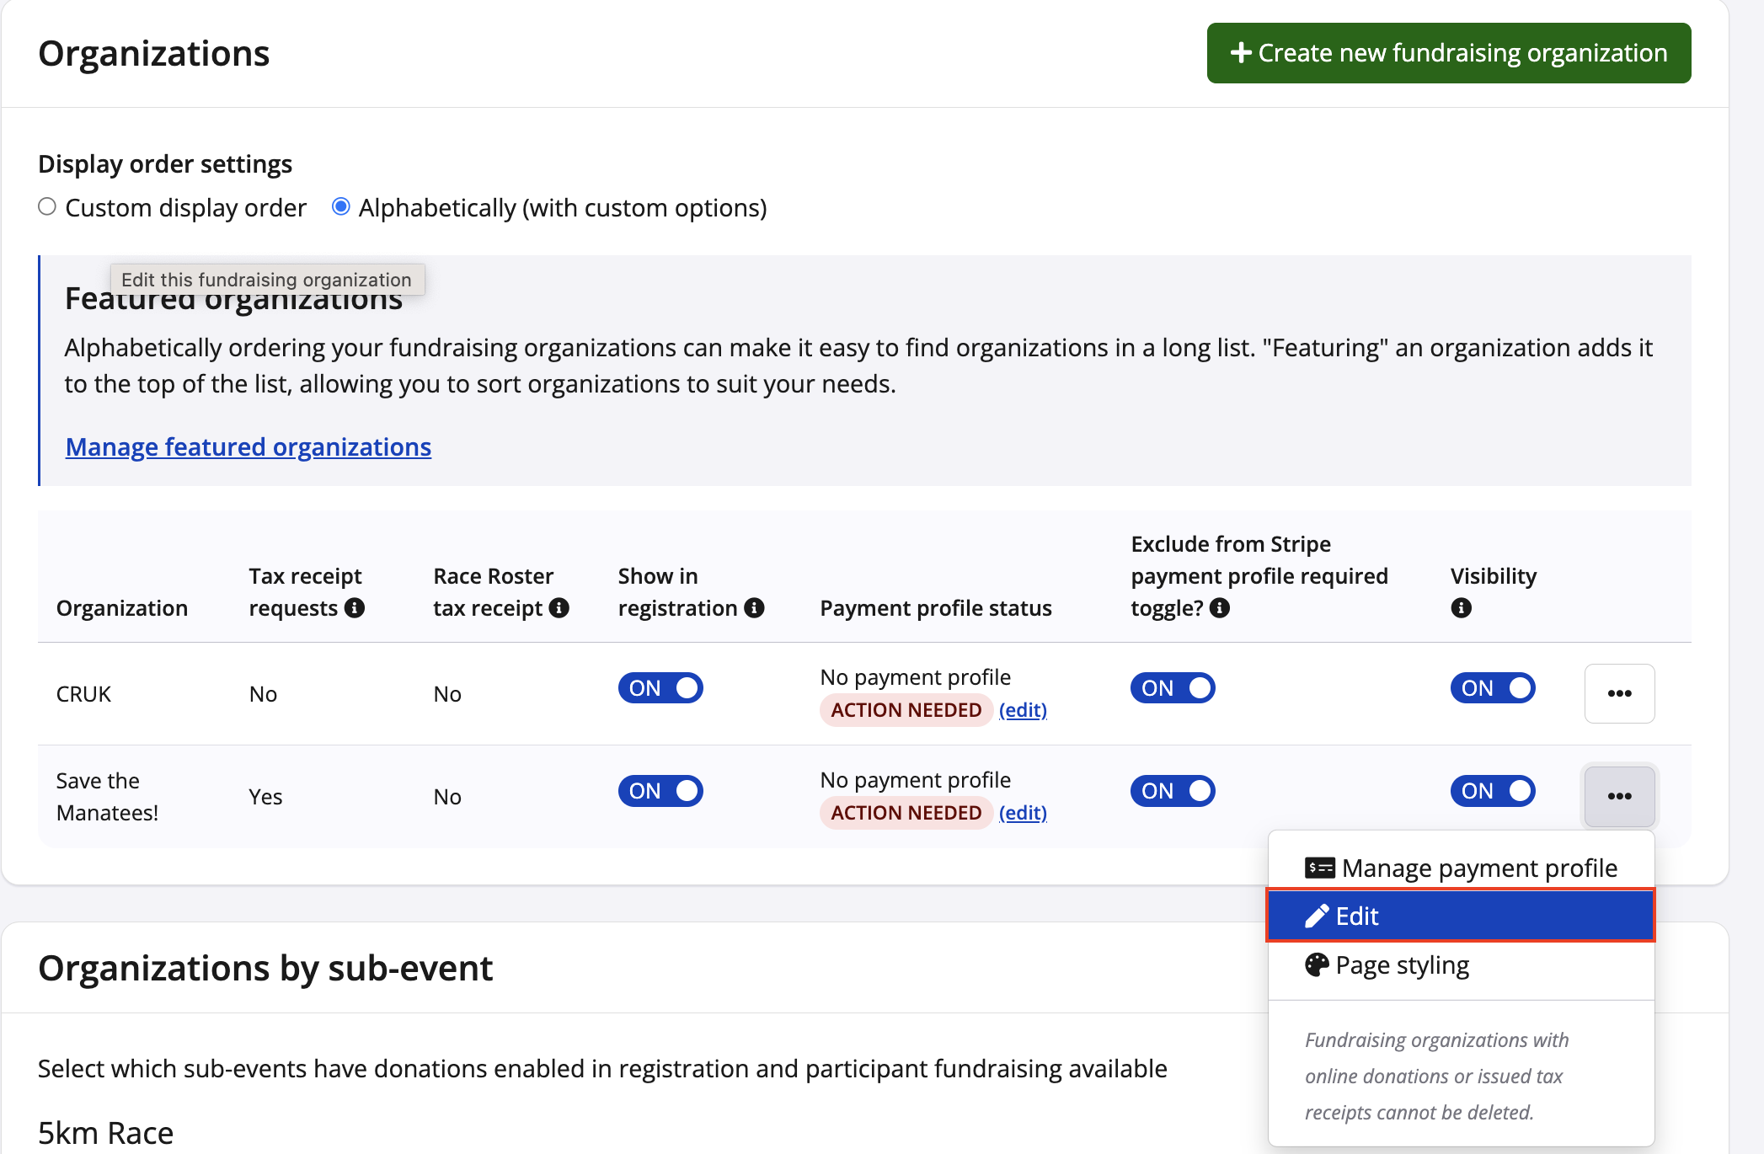This screenshot has height=1154, width=1764.
Task: Click info icon beside Tax receipt requests
Action: pos(355,607)
